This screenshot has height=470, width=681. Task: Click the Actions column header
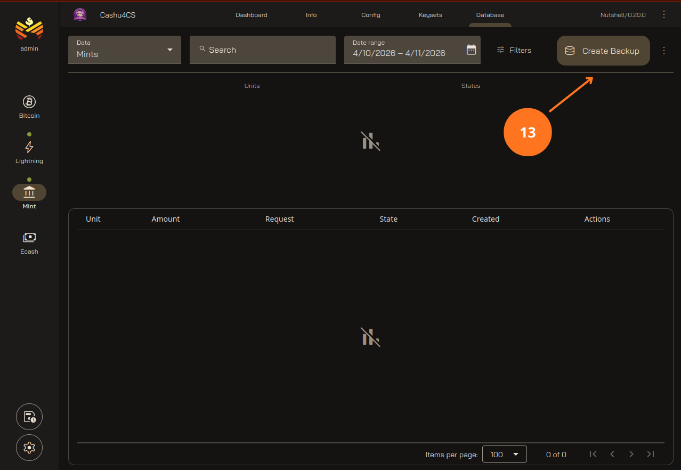click(597, 219)
